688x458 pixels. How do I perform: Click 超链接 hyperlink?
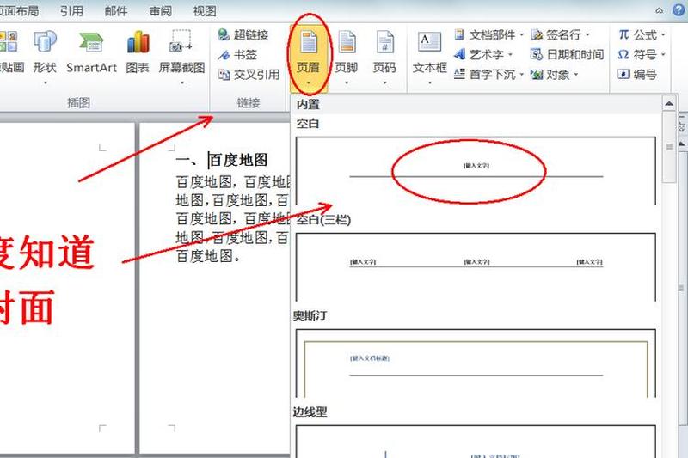click(243, 34)
